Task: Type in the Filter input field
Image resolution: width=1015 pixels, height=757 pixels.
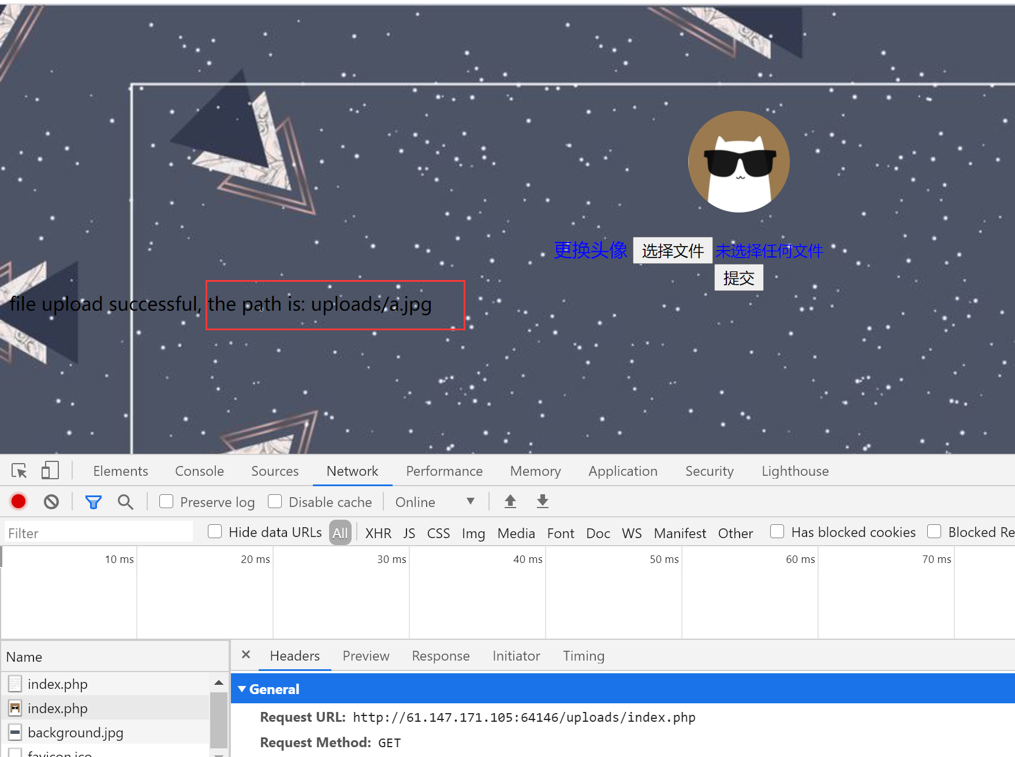Action: 98,533
